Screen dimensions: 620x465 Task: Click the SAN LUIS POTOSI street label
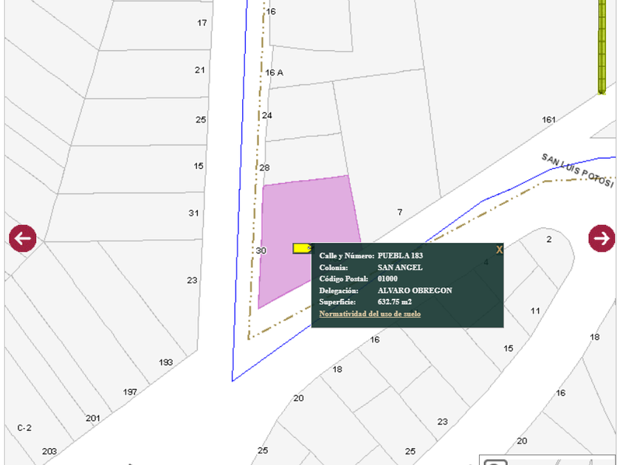[x=577, y=170]
